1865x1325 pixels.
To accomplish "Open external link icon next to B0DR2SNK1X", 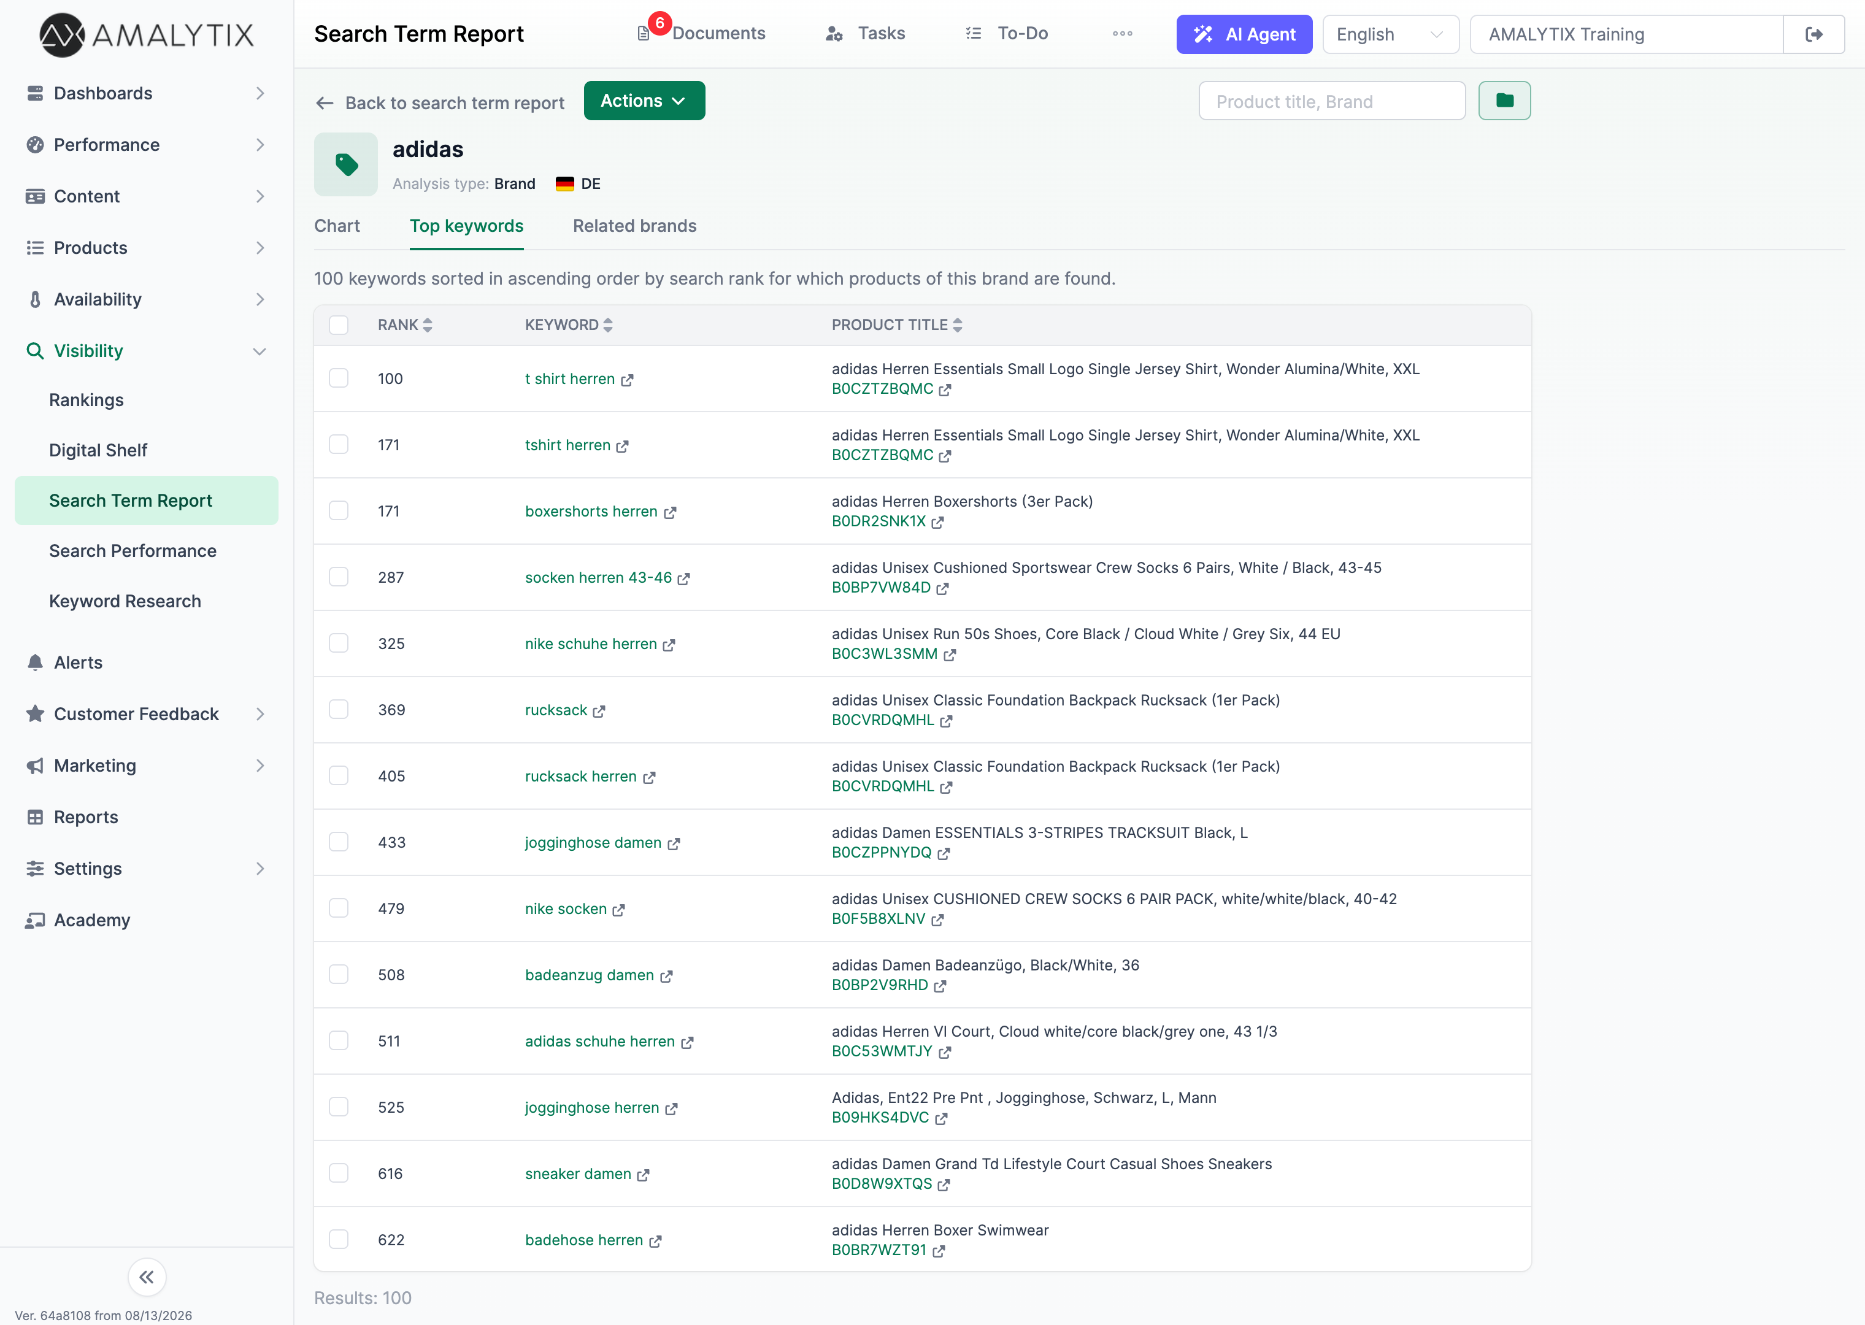I will click(937, 522).
